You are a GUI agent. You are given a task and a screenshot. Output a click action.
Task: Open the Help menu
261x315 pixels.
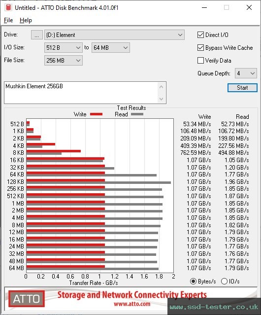[26, 20]
